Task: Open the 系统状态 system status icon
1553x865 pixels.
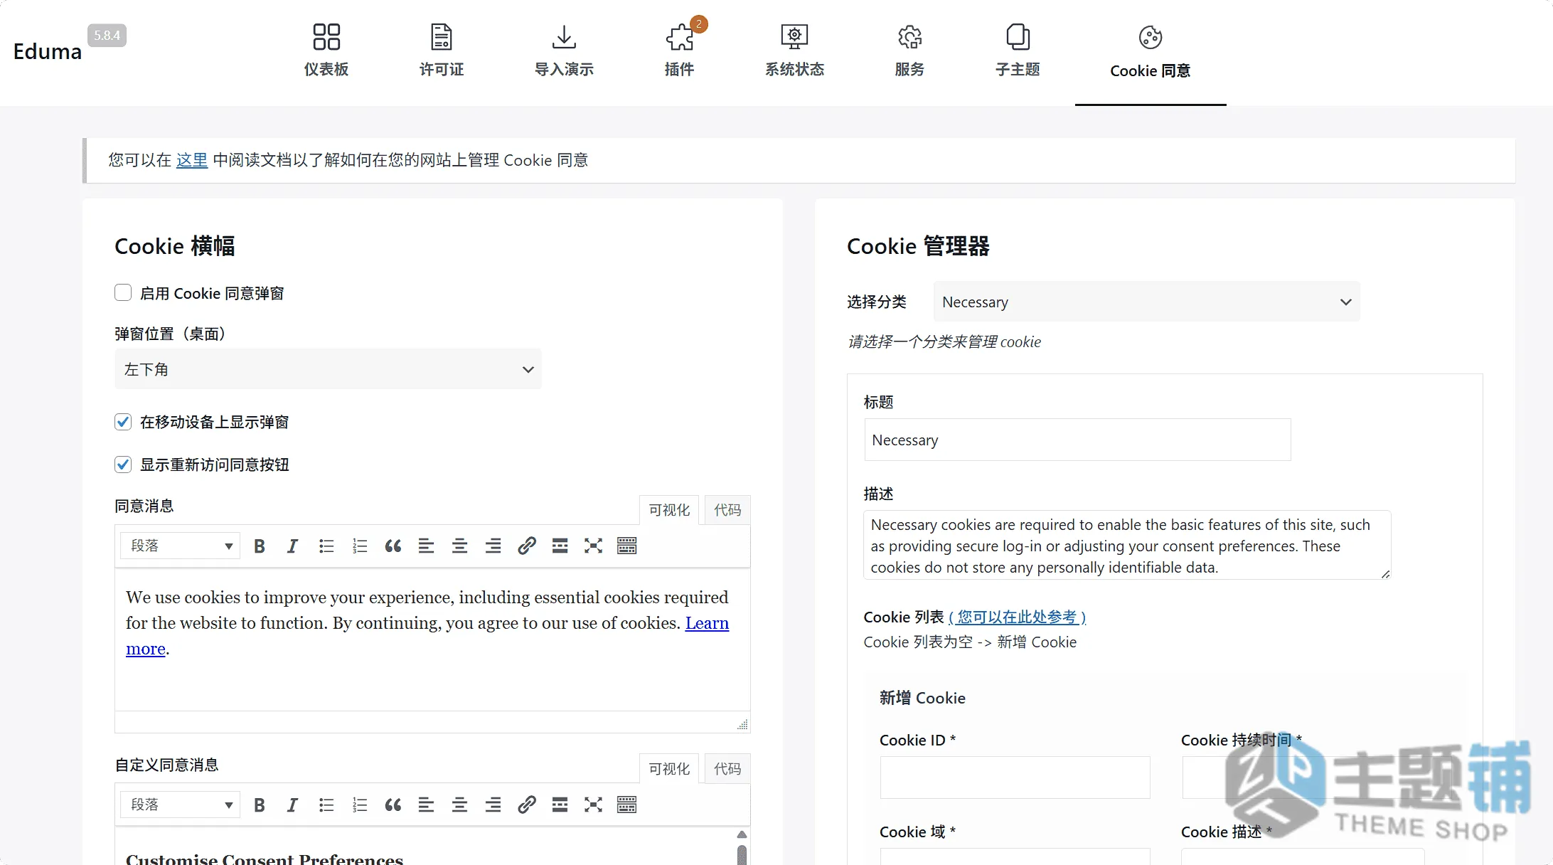Action: tap(794, 37)
